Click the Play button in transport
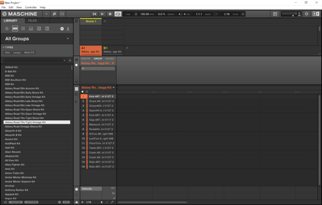The width and height of the screenshot is (322, 205). pyautogui.click(x=102, y=14)
